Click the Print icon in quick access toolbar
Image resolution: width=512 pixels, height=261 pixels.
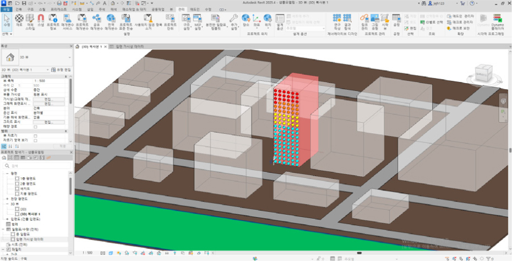pyautogui.click(x=59, y=3)
